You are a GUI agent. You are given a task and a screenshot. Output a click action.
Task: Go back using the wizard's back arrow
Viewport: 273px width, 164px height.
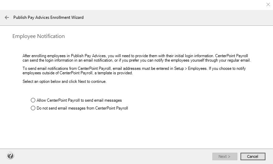click(x=7, y=17)
